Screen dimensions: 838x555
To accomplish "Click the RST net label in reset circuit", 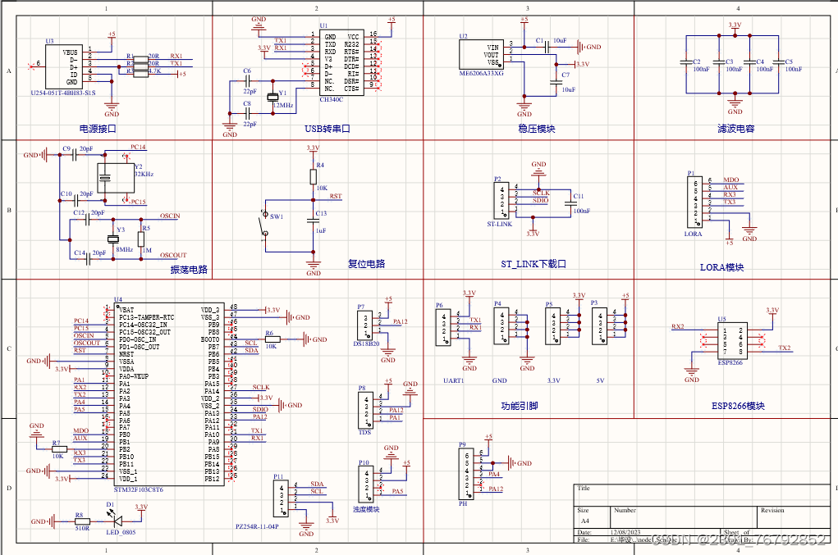I will click(x=336, y=196).
